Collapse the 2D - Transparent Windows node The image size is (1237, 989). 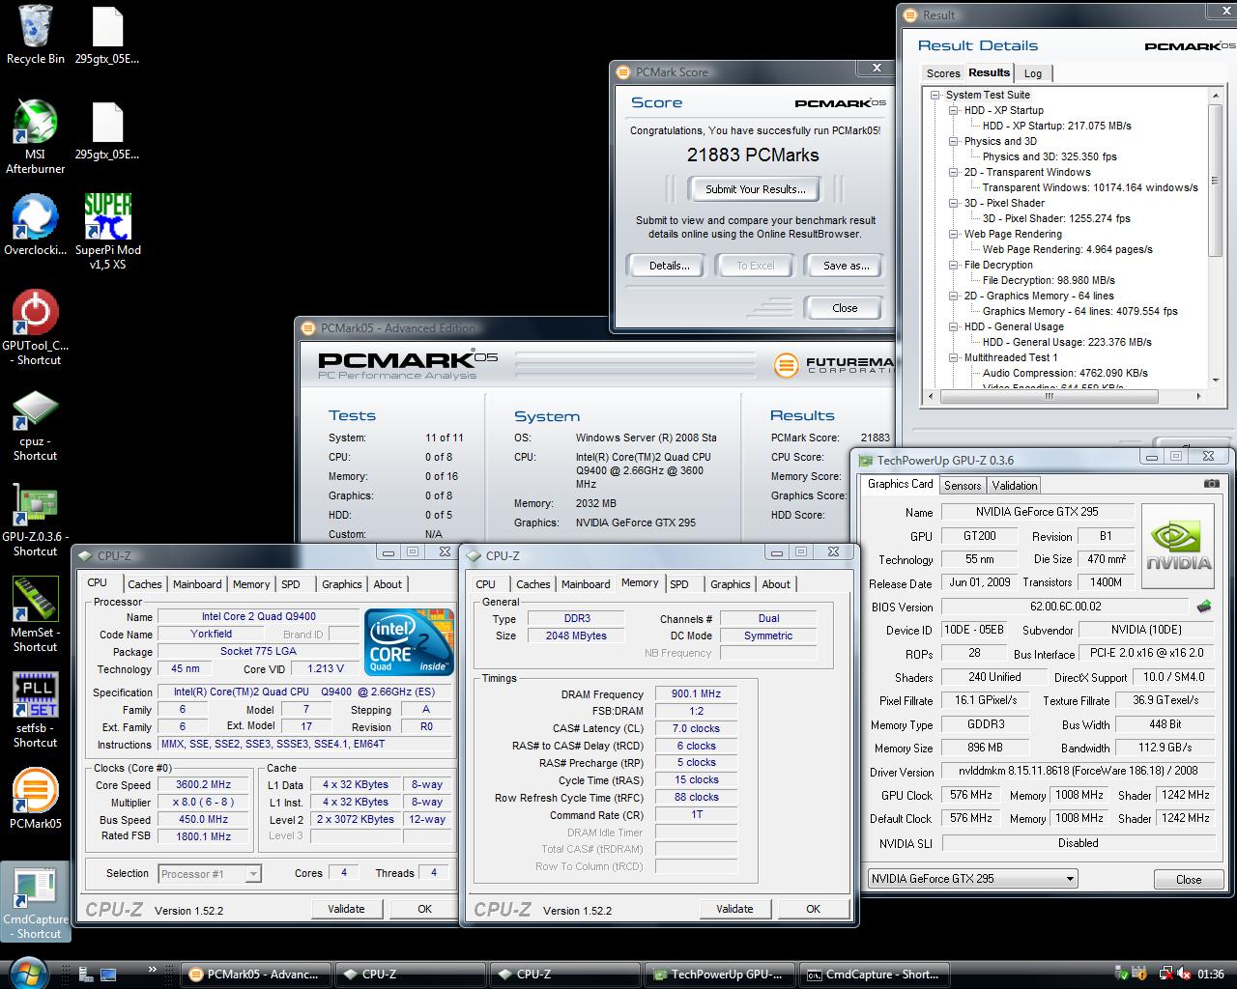(954, 172)
